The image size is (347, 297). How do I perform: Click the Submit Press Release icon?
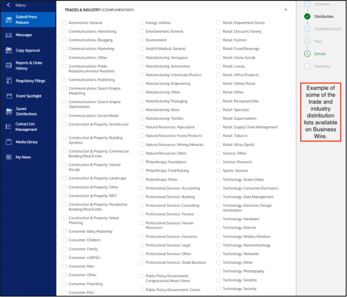(x=9, y=20)
